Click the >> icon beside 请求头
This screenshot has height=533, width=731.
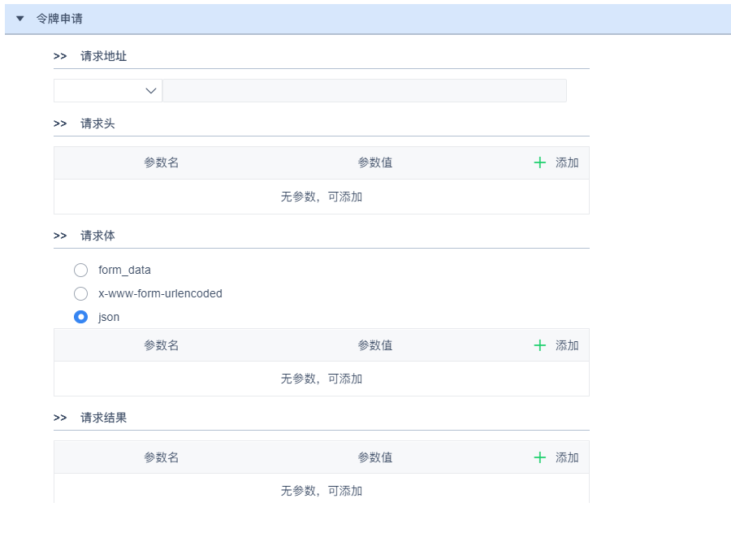point(60,123)
